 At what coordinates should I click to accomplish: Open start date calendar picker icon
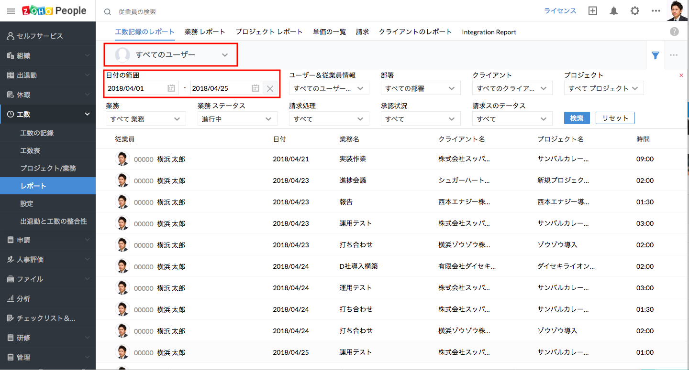click(171, 88)
